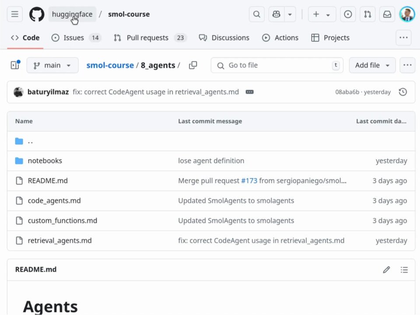This screenshot has height=315, width=420.
Task: Click the custom_functions.md file icon
Action: [19, 220]
